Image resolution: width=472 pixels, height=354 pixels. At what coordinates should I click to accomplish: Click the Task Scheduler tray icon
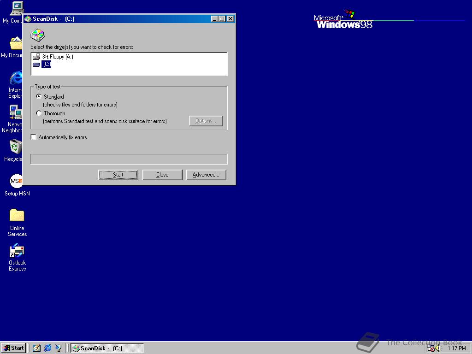point(431,348)
